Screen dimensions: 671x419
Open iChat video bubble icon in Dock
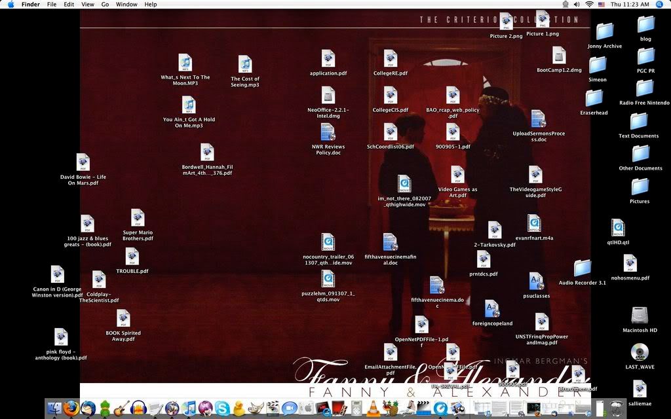[x=289, y=409]
